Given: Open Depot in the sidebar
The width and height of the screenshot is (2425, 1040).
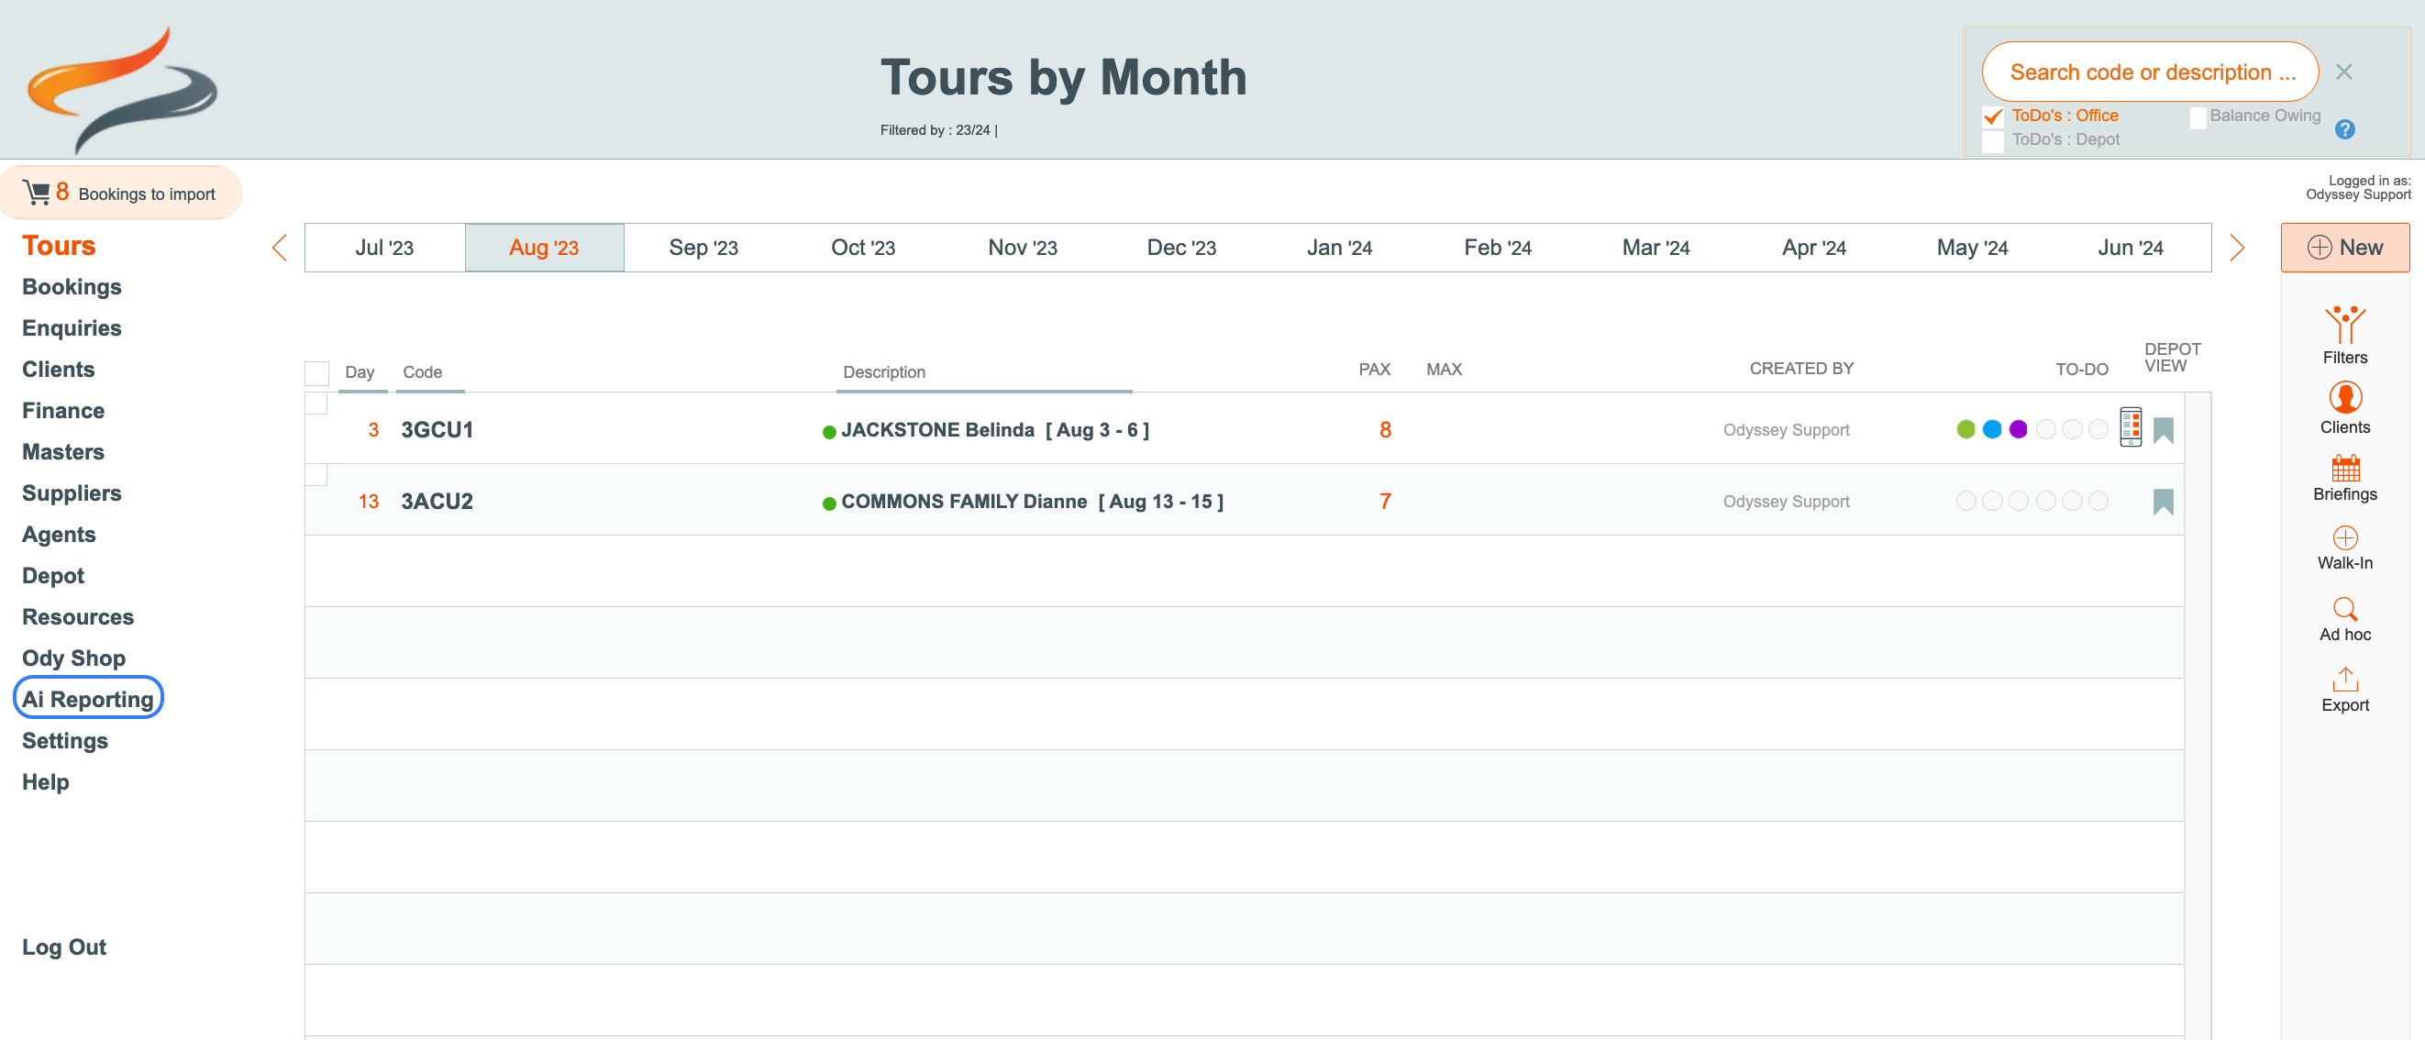Looking at the screenshot, I should [52, 576].
